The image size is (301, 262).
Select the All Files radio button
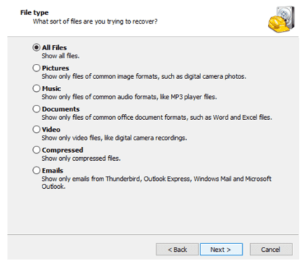(x=36, y=47)
